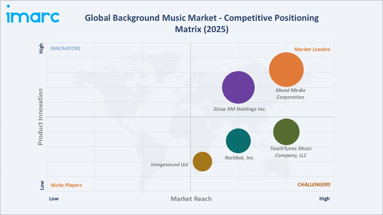
Task: Click the TouchTunes Music Company, LLC label
Action: pyautogui.click(x=291, y=152)
